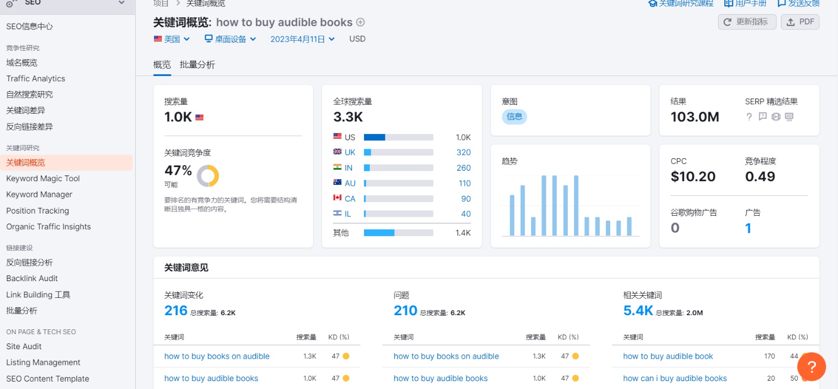The width and height of the screenshot is (838, 389).
Task: Click the SEO gear icon in sidebar
Action: [11, 3]
